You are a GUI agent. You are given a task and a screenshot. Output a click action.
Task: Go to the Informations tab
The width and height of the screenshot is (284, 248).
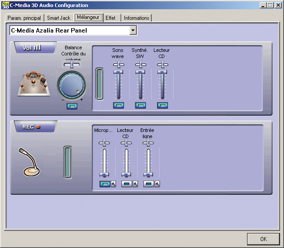(x=137, y=18)
